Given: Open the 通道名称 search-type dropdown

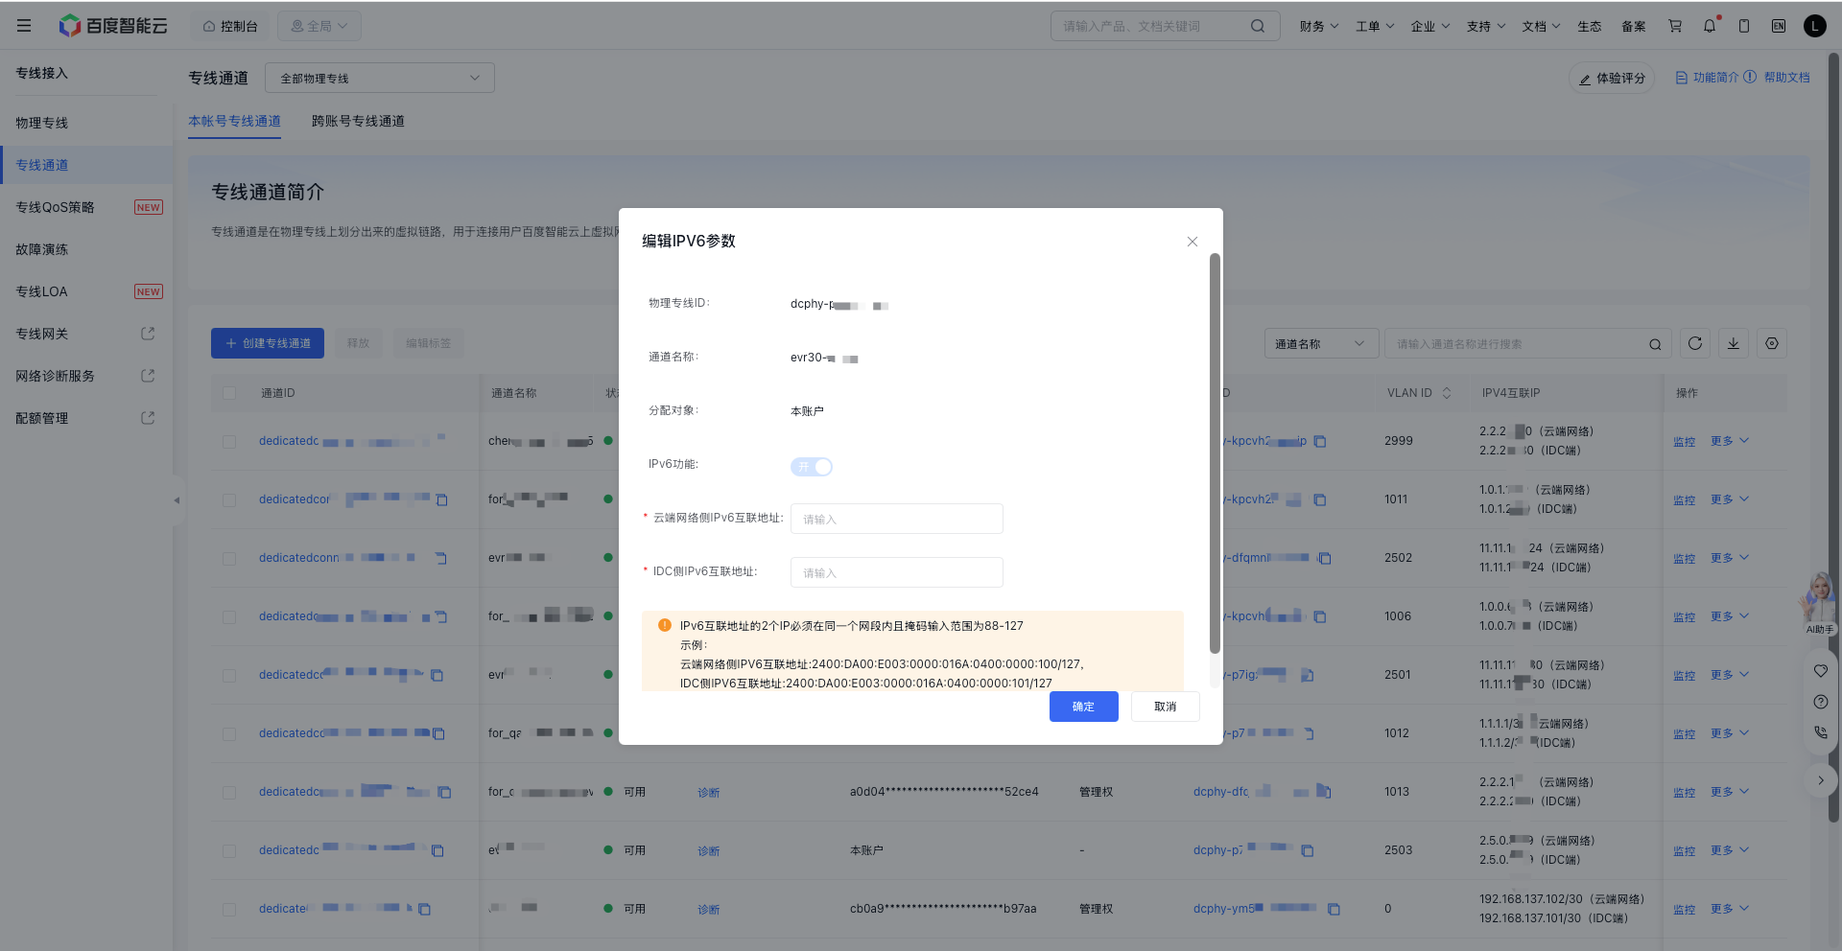Looking at the screenshot, I should pos(1321,343).
